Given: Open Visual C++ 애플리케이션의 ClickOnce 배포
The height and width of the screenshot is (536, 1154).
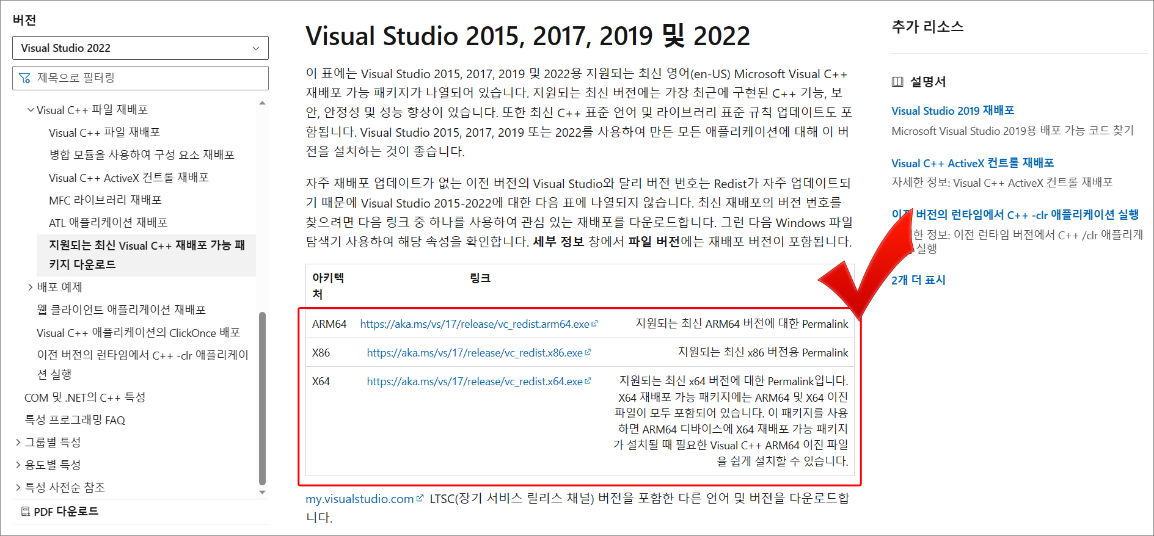Looking at the screenshot, I should tap(138, 333).
